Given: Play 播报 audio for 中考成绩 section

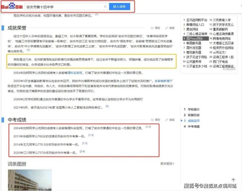Looking at the screenshot, I should [x=155, y=120].
